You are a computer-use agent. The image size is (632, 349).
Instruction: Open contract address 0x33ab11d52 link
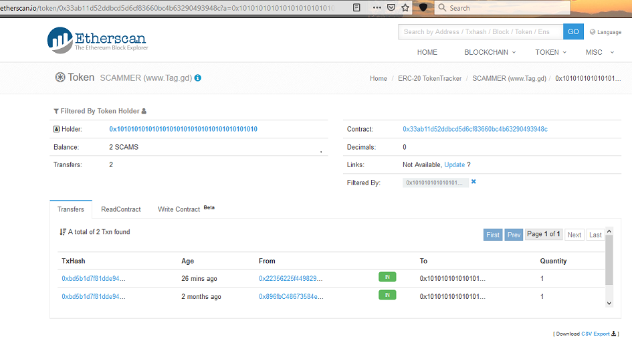[x=475, y=129]
